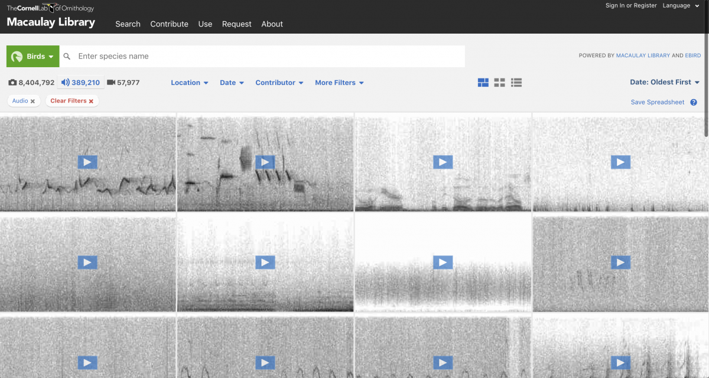Click the Clear Filters button
The height and width of the screenshot is (378, 709).
tap(72, 101)
